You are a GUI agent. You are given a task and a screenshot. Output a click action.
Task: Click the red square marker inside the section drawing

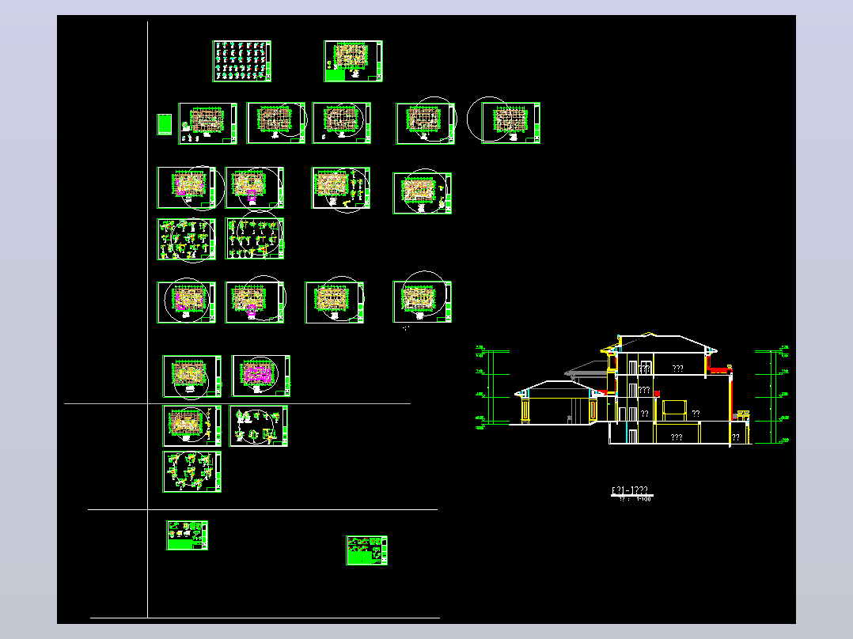(657, 394)
